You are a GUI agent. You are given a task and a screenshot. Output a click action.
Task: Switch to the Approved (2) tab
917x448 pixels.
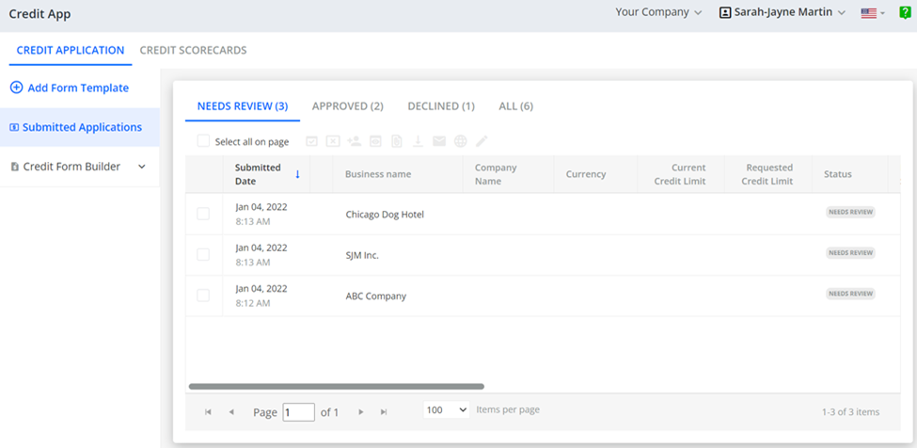347,106
